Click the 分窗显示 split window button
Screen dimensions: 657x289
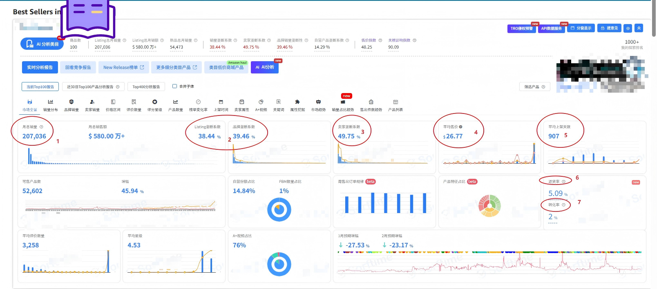click(581, 28)
